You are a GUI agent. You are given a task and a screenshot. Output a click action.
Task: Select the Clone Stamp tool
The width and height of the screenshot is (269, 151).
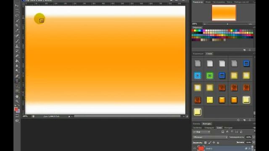click(x=17, y=46)
